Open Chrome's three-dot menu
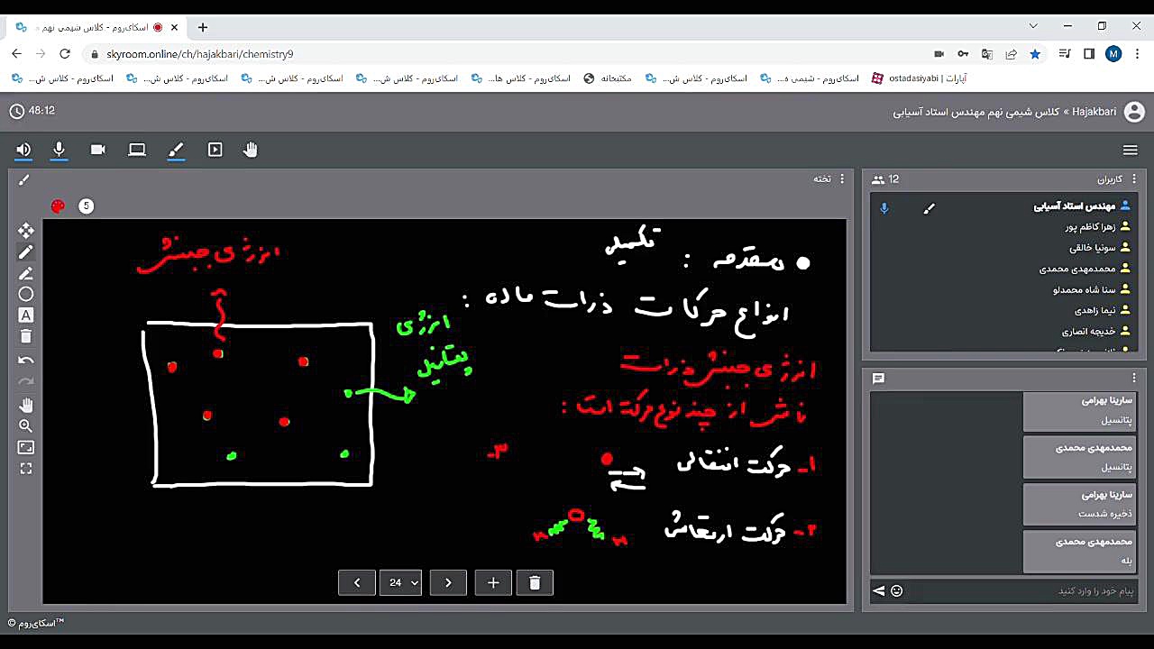1154x649 pixels. [x=1136, y=54]
